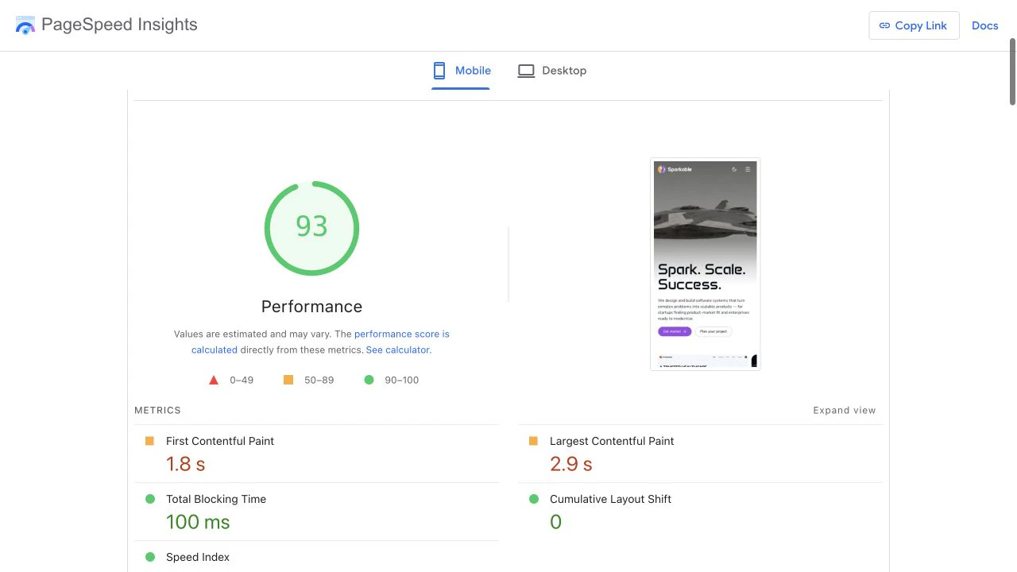Viewport: 1017px width, 572px height.
Task: Switch to the Desktop tab
Action: (x=552, y=71)
